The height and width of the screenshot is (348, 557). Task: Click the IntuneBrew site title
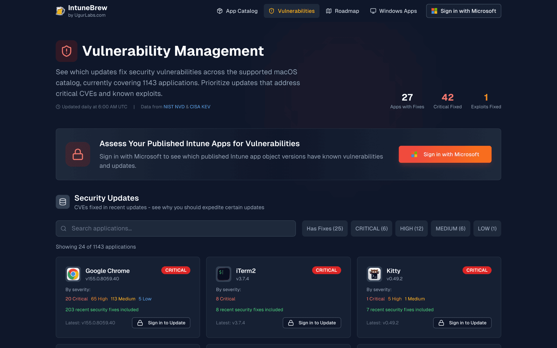coord(88,8)
